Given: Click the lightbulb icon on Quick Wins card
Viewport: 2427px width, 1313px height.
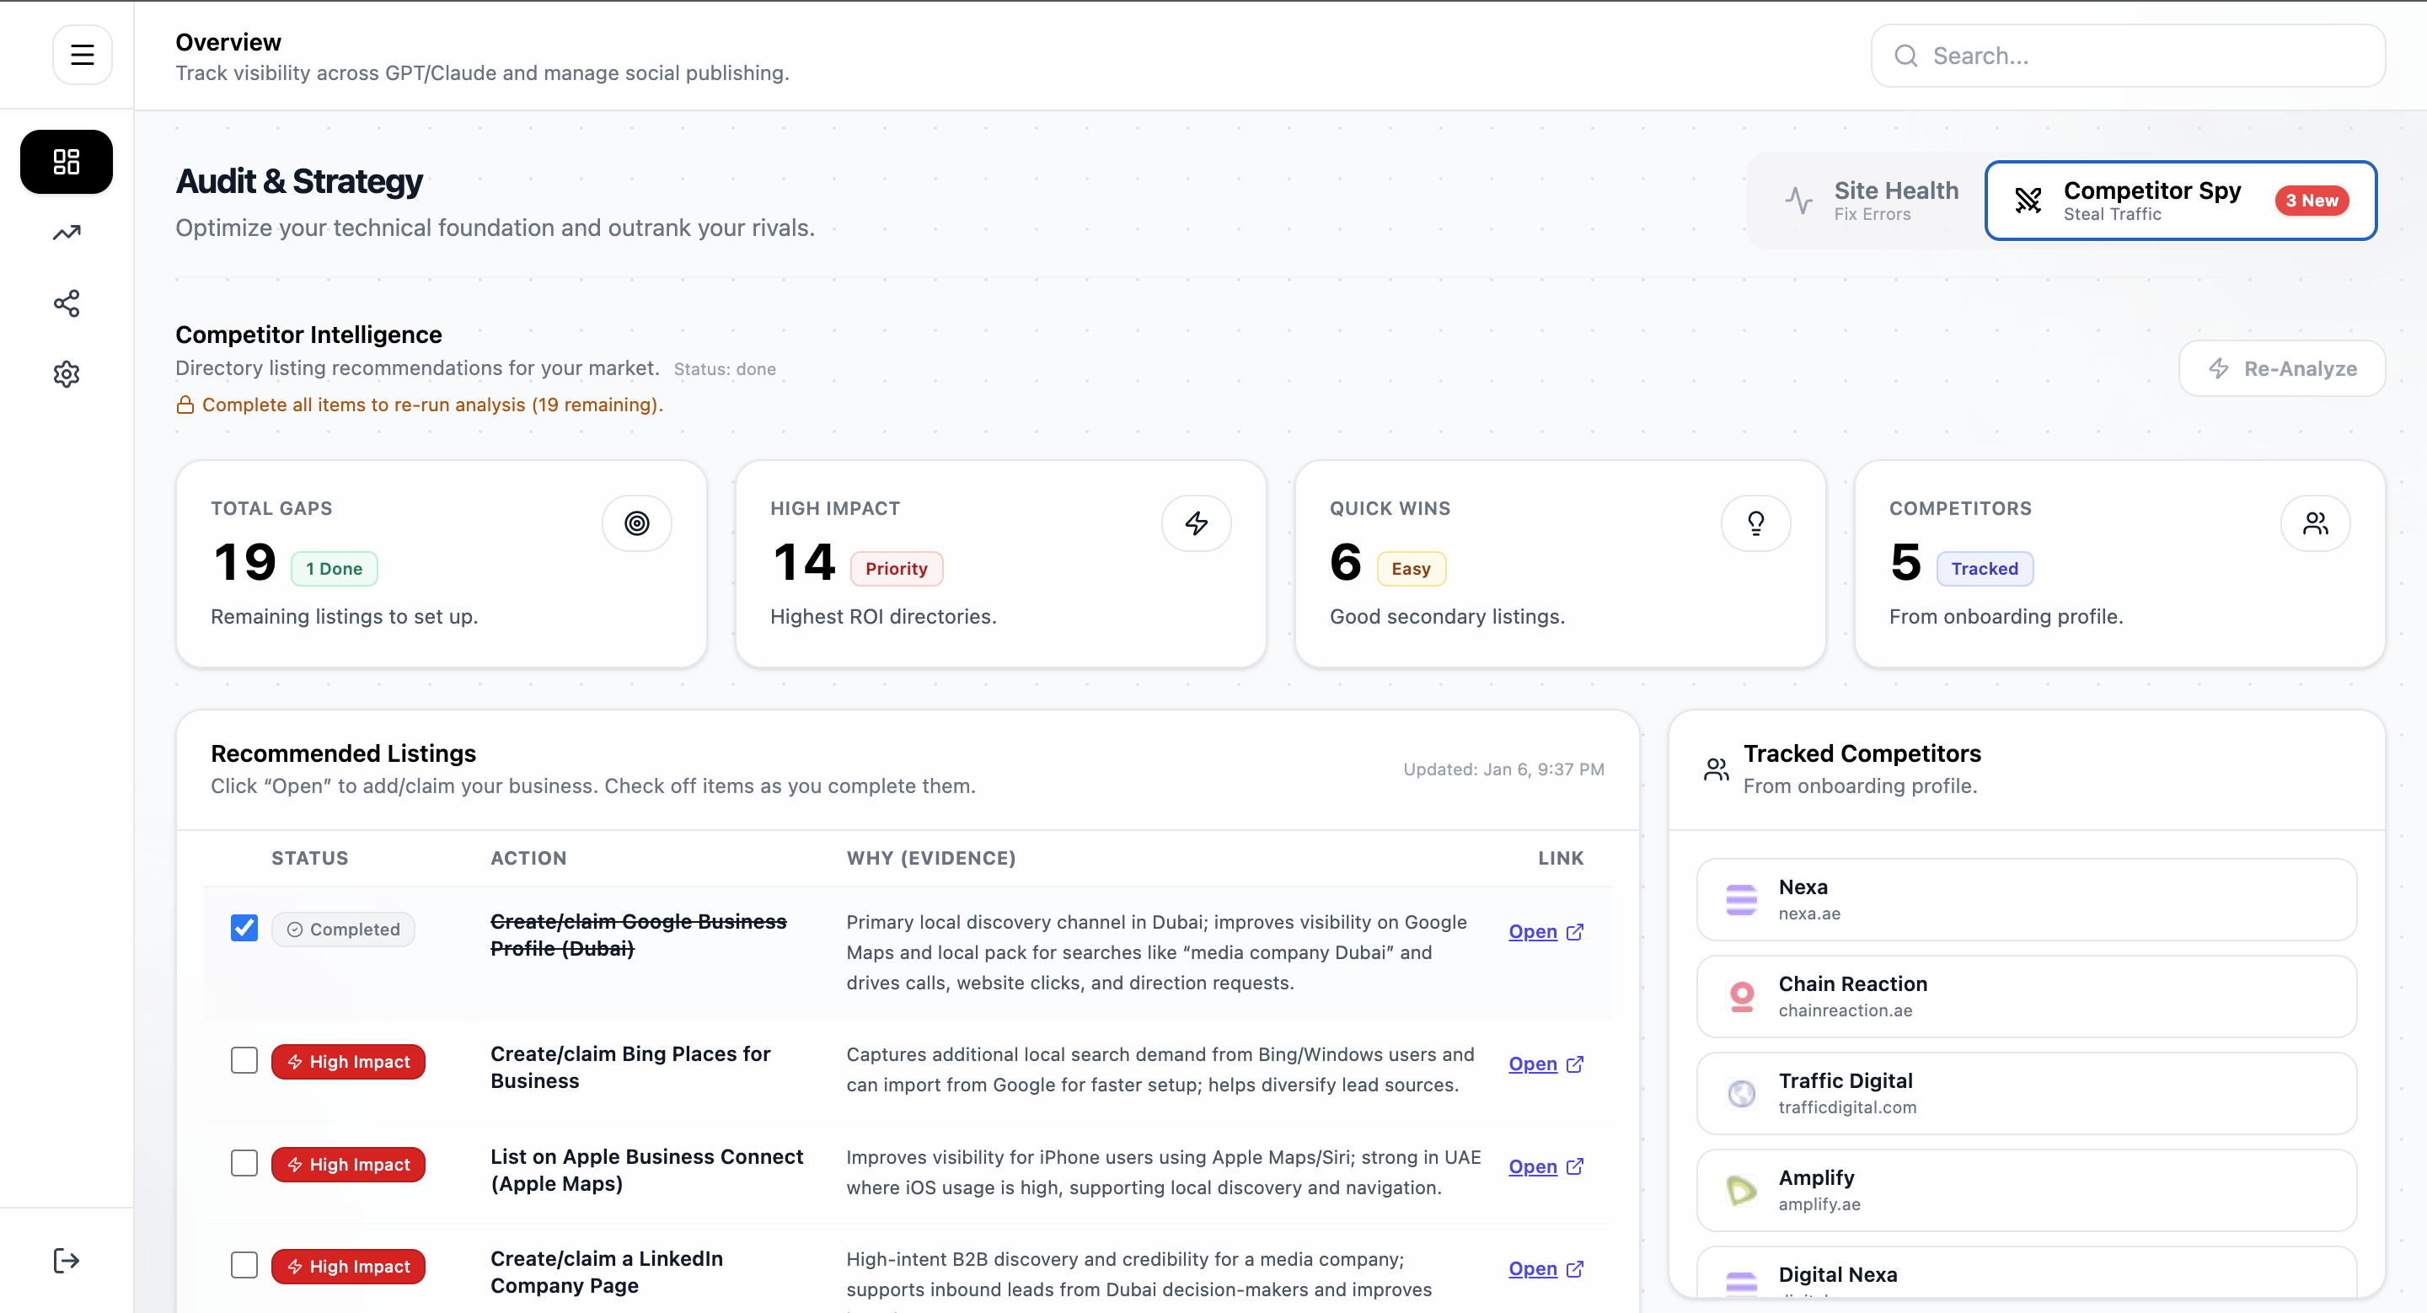Looking at the screenshot, I should coord(1755,523).
